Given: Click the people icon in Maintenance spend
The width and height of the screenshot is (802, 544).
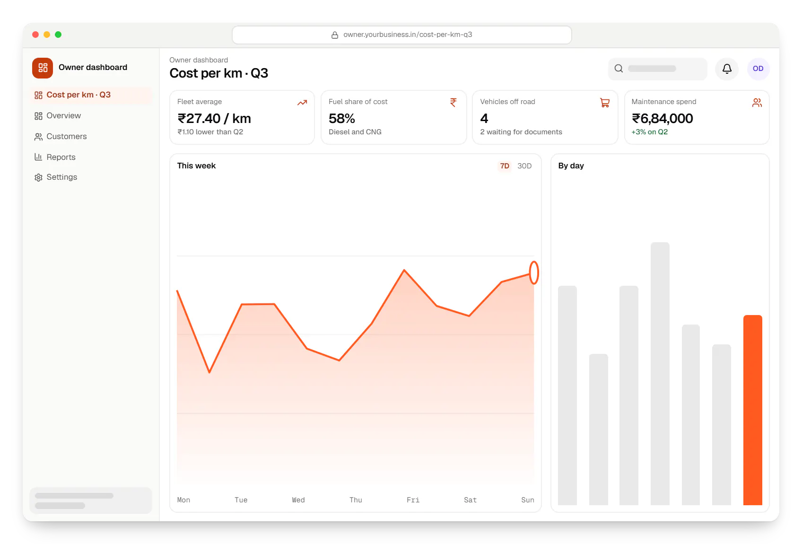Looking at the screenshot, I should coord(757,103).
